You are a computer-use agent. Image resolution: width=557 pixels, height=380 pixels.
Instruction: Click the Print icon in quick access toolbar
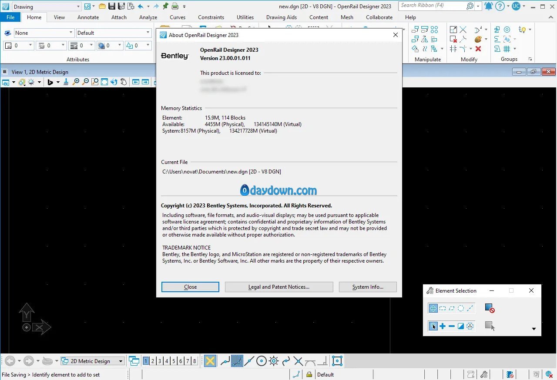pos(174,6)
